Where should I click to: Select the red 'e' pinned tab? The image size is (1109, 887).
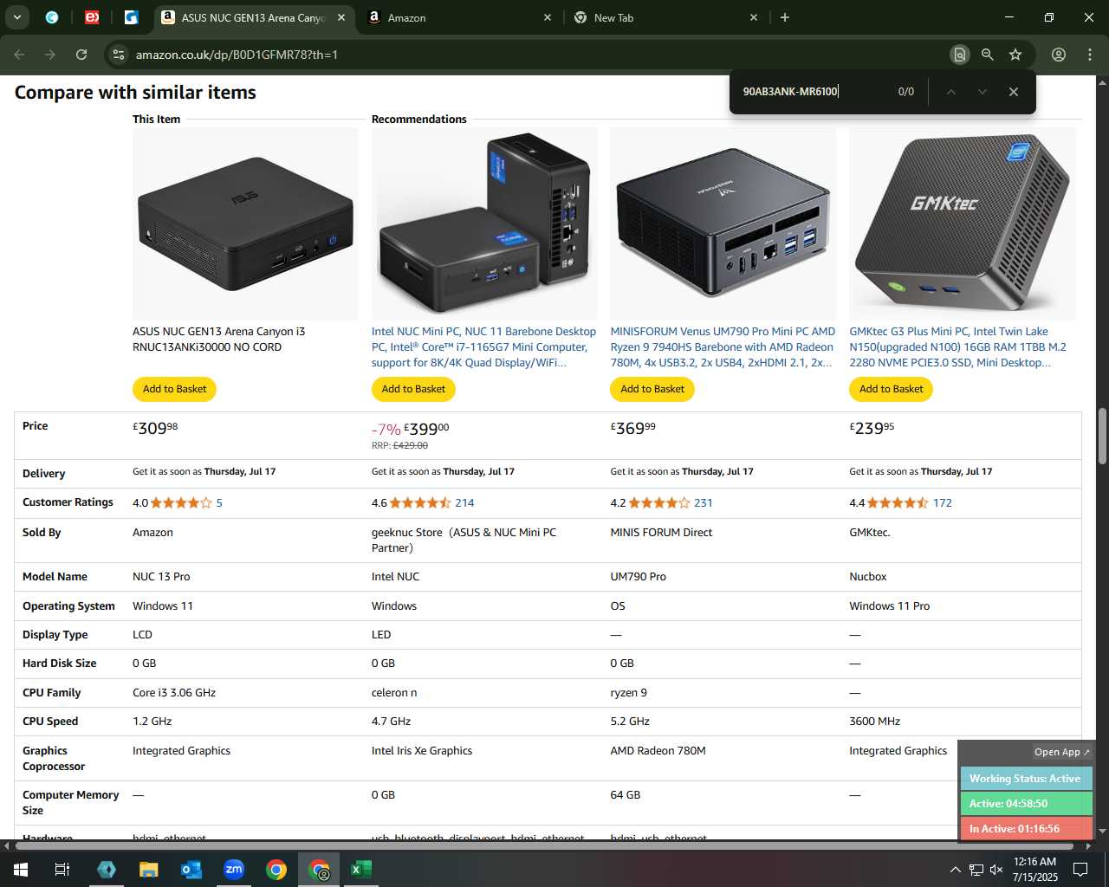coord(92,17)
